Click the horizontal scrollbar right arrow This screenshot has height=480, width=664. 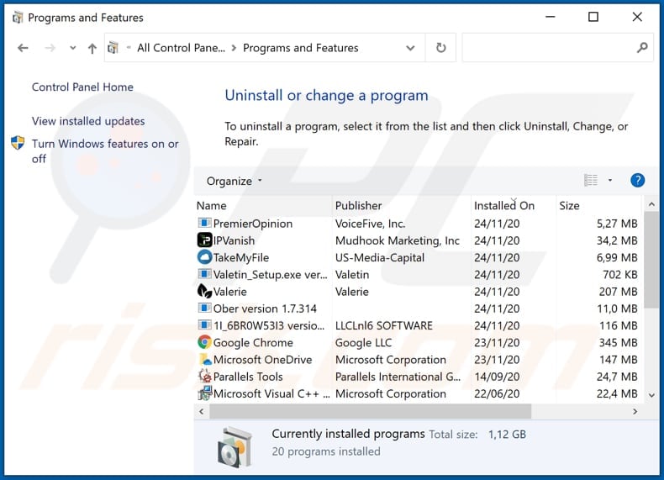635,411
